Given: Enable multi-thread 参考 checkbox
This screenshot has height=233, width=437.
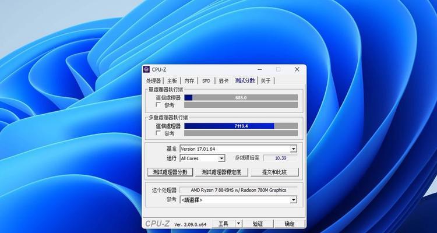Looking at the screenshot, I should click(158, 133).
